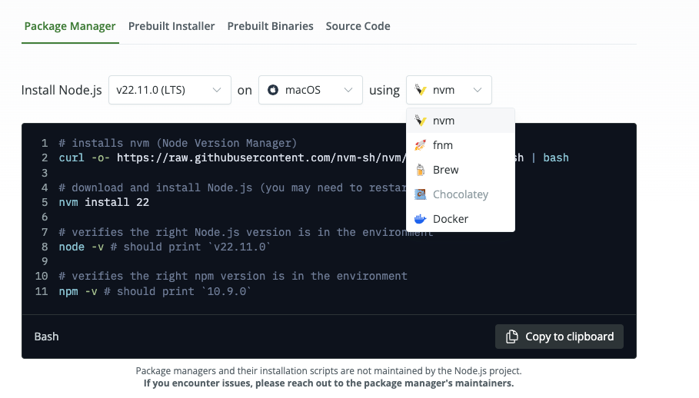This screenshot has width=699, height=398.
Task: Click the chevron of the macOS dropdown
Action: (348, 90)
